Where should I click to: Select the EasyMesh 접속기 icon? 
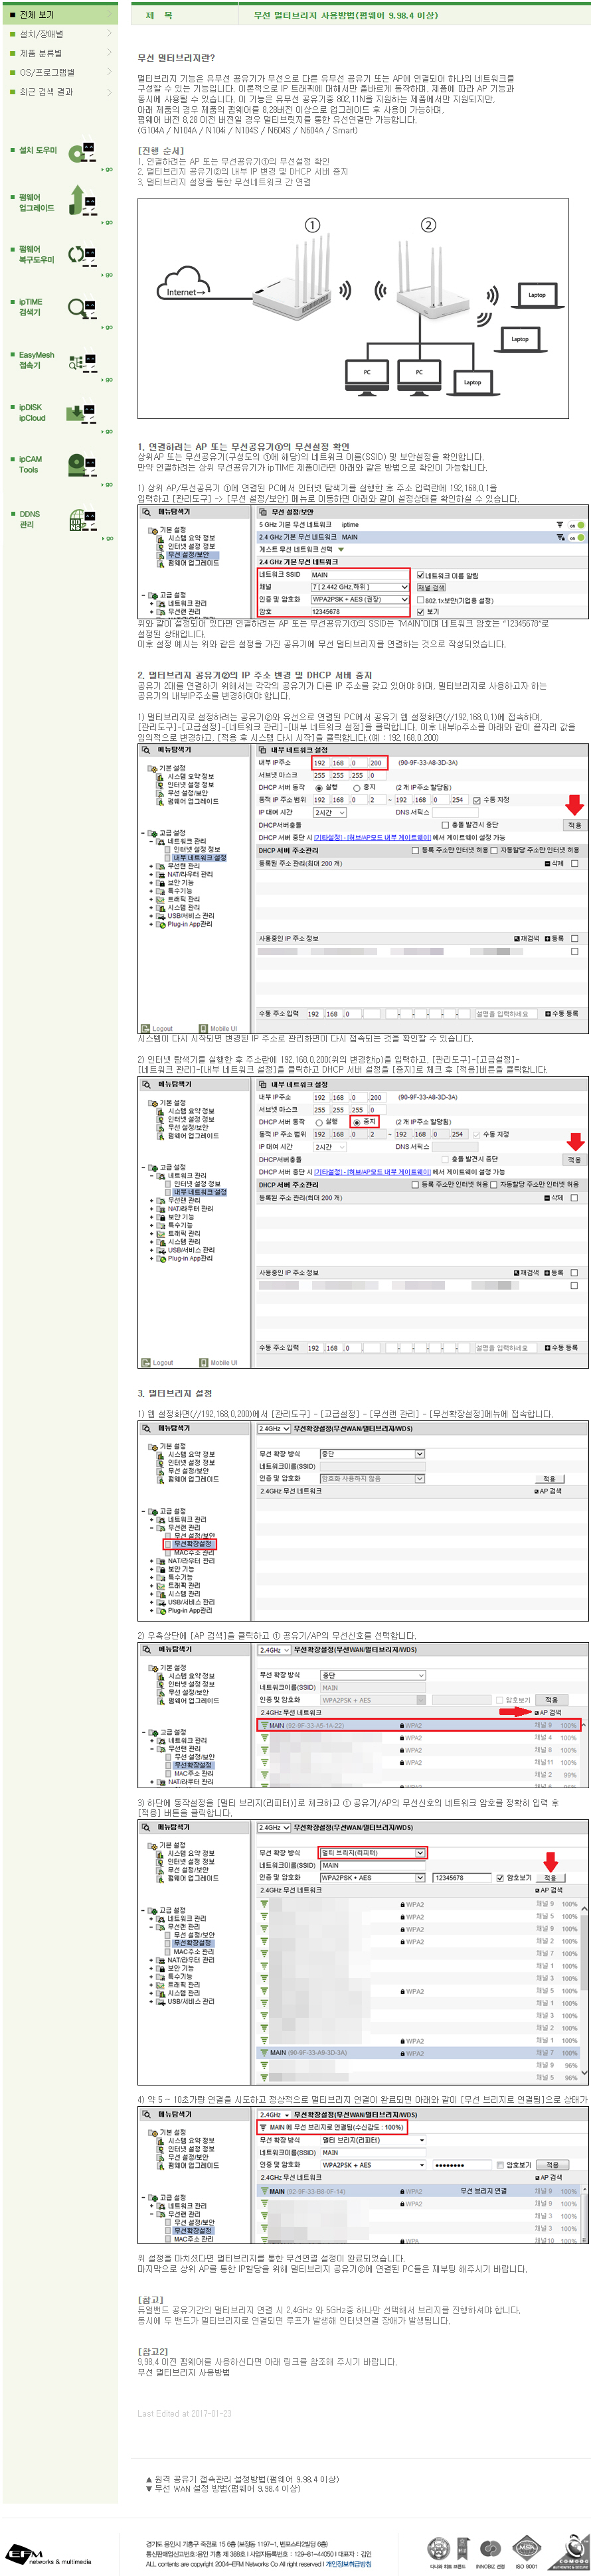click(x=82, y=361)
